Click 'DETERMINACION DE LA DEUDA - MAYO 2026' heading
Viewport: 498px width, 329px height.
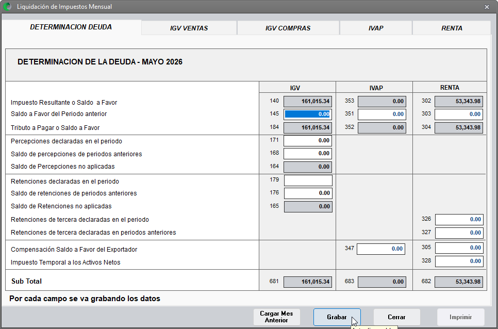pos(99,61)
